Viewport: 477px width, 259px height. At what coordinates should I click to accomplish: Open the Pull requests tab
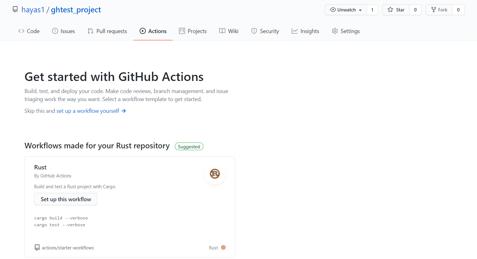click(x=107, y=31)
